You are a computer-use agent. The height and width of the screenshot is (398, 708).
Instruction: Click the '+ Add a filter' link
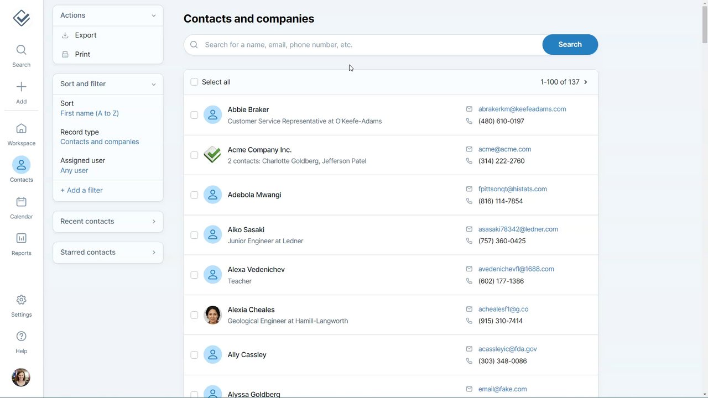coord(81,190)
